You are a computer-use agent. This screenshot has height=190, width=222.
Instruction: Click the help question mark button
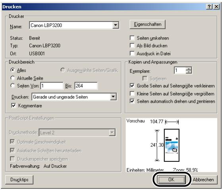coord(209,7)
